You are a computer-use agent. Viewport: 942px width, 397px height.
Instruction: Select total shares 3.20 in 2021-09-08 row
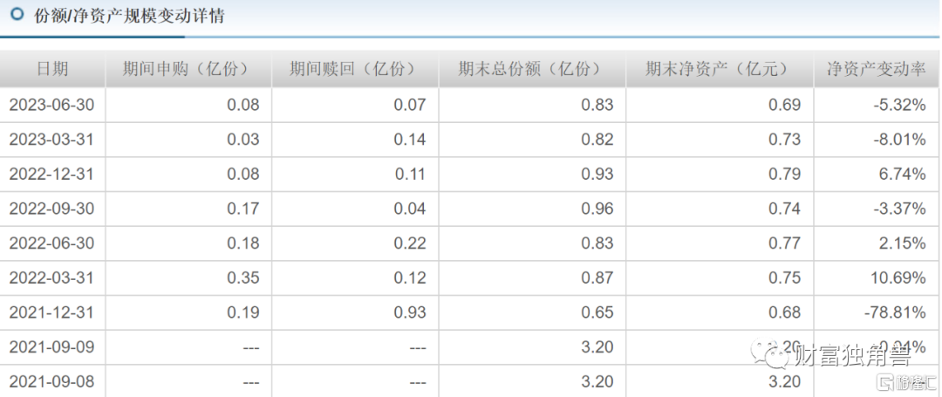point(597,382)
